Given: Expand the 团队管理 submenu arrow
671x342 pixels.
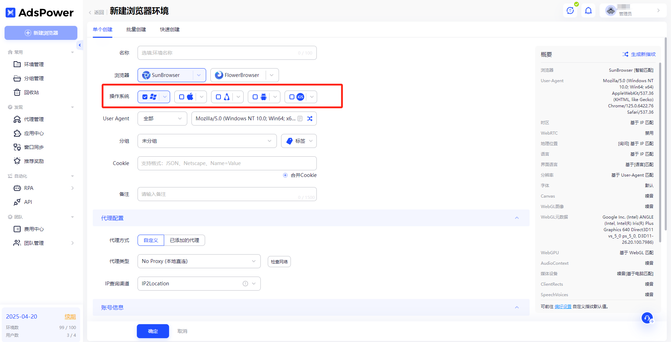Looking at the screenshot, I should pyautogui.click(x=72, y=243).
